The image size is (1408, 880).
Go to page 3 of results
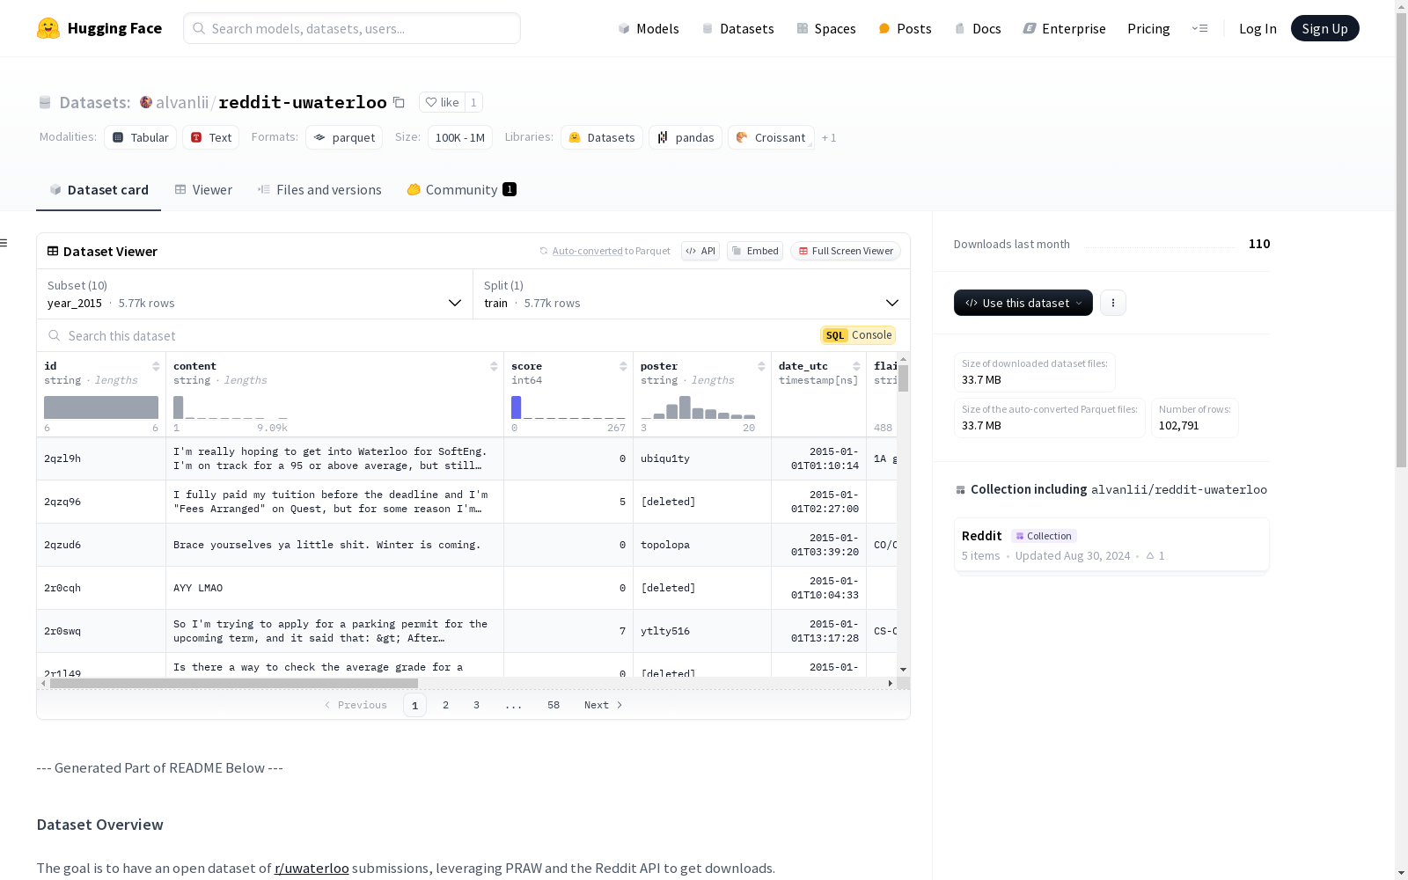[x=477, y=705]
